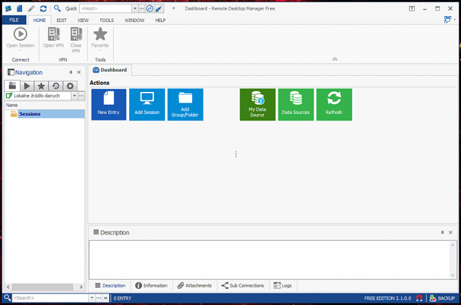
Task: Collapse the ribbon with the up arrow
Action: [335, 59]
